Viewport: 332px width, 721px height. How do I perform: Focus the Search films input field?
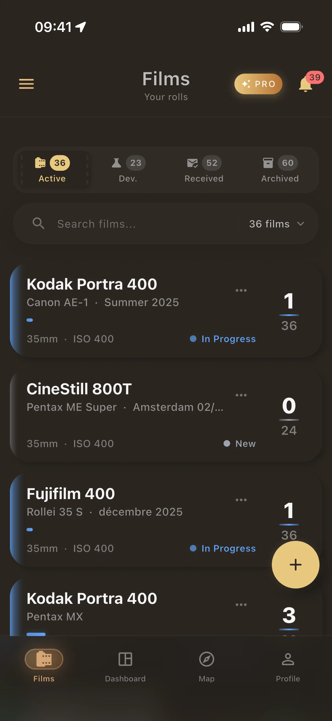pyautogui.click(x=140, y=224)
